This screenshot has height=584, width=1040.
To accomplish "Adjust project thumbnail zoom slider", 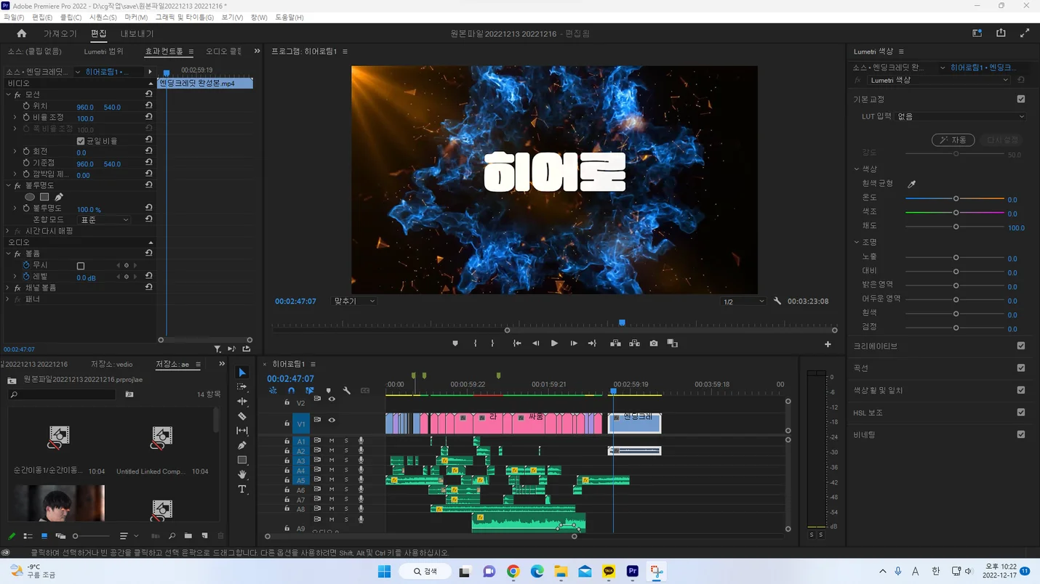I will pos(91,536).
